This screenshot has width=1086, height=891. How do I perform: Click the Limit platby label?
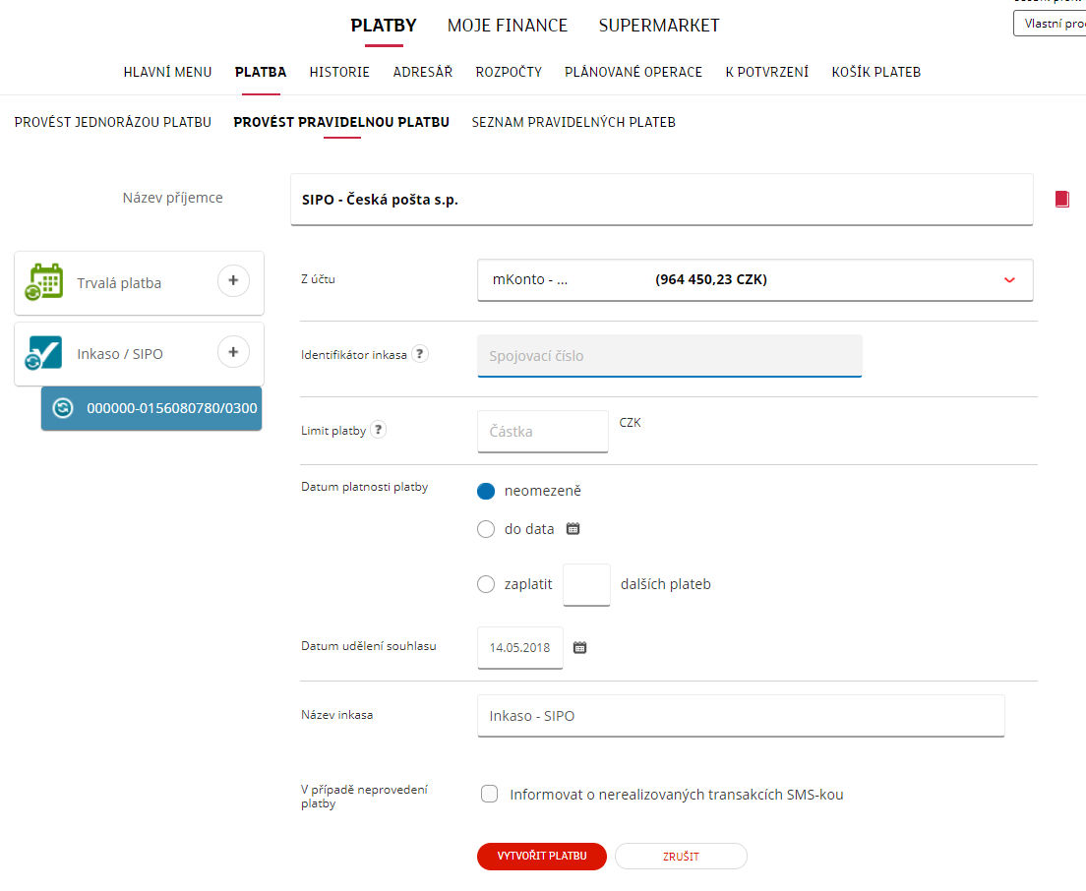(333, 431)
